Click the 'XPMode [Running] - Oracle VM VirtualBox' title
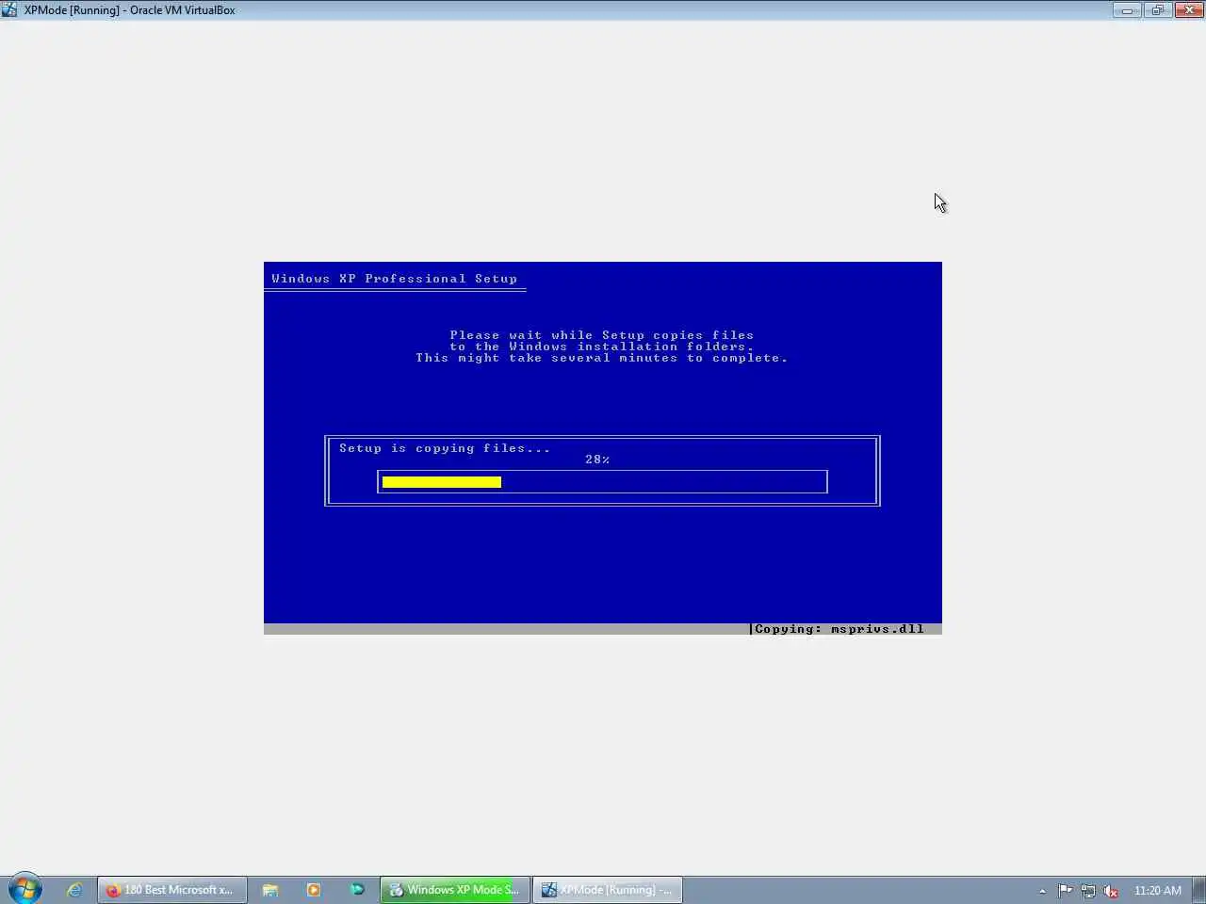This screenshot has height=904, width=1206. pos(130,10)
